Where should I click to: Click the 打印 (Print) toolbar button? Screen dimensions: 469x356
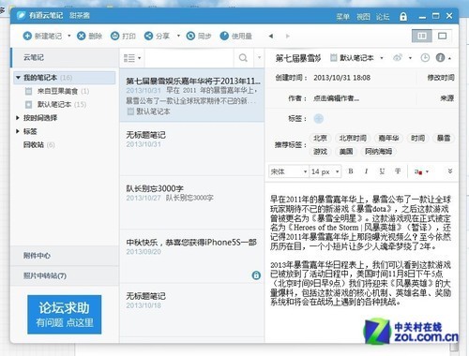(x=123, y=36)
